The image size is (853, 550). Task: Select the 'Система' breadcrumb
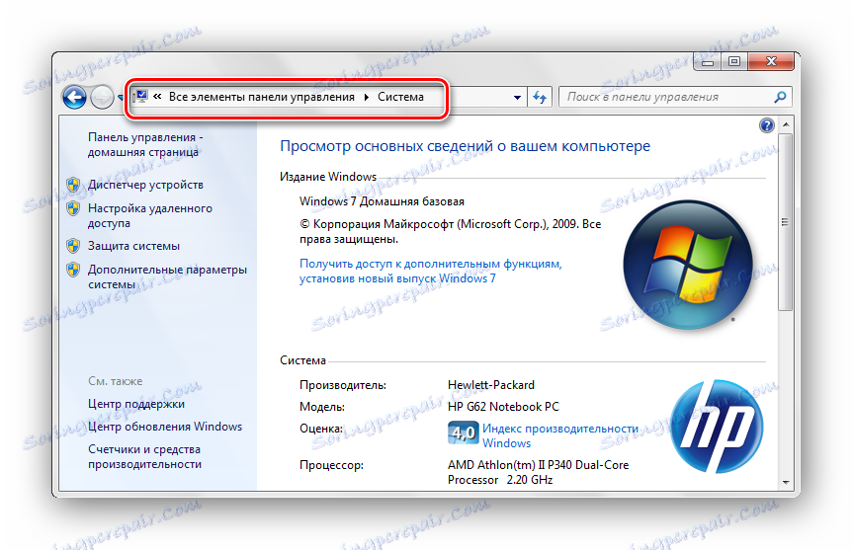(x=400, y=97)
